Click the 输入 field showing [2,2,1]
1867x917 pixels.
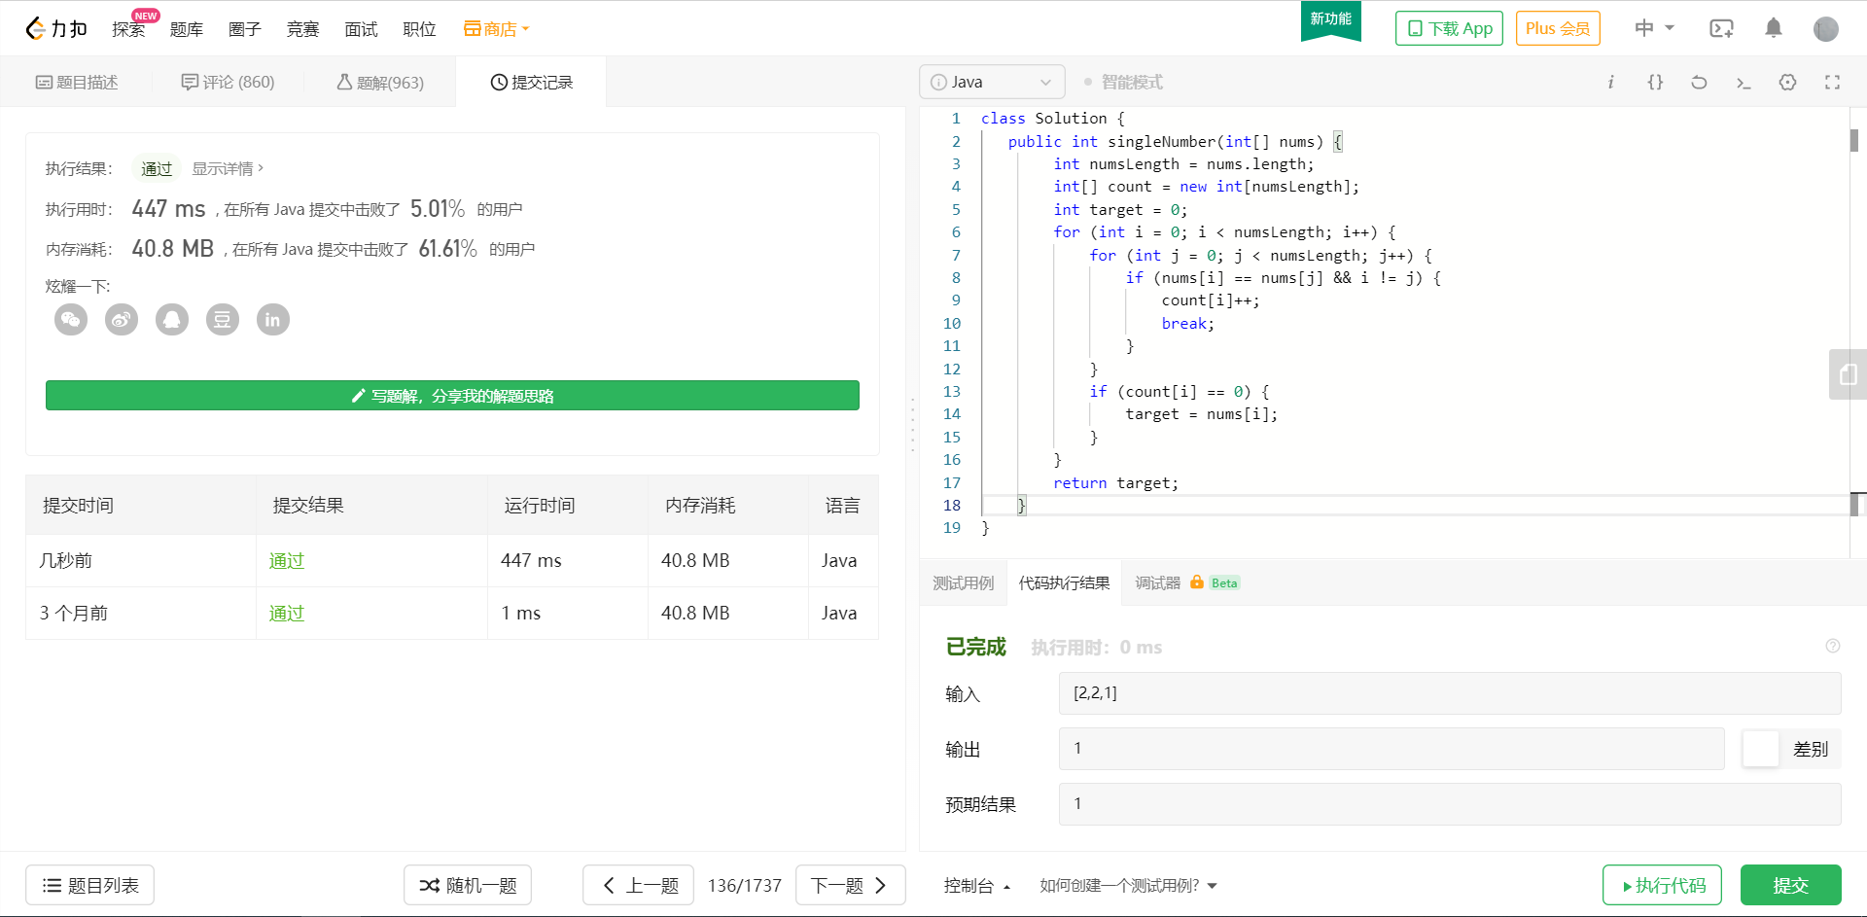point(1450,693)
